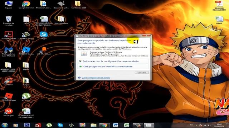Select the Papelera de reciclaje icon
Viewport: 229px width, 128px height.
pos(9,21)
